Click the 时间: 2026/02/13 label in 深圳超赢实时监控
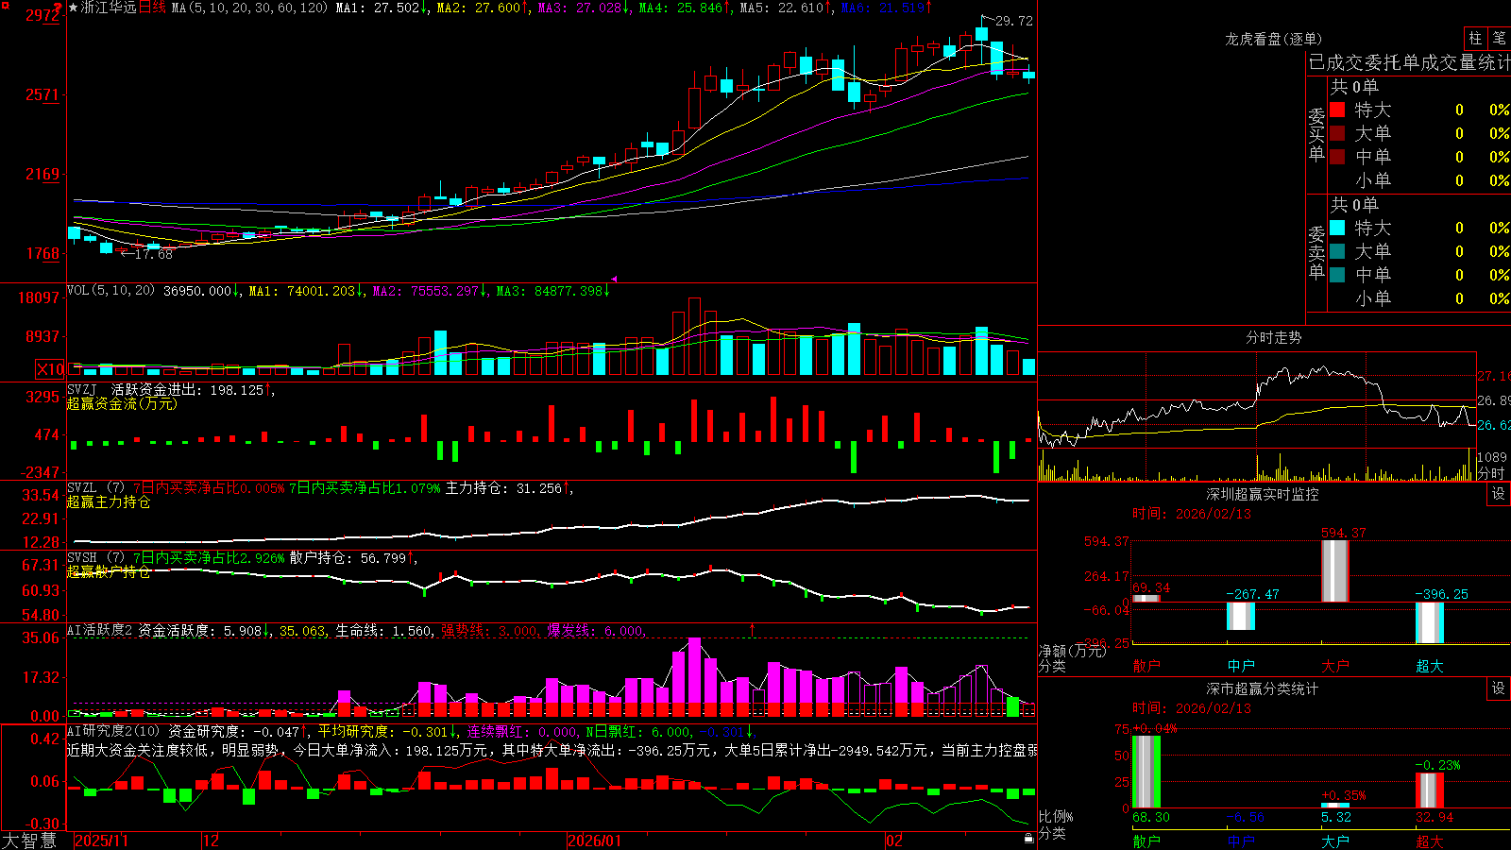This screenshot has height=850, width=1511. pyautogui.click(x=1192, y=514)
